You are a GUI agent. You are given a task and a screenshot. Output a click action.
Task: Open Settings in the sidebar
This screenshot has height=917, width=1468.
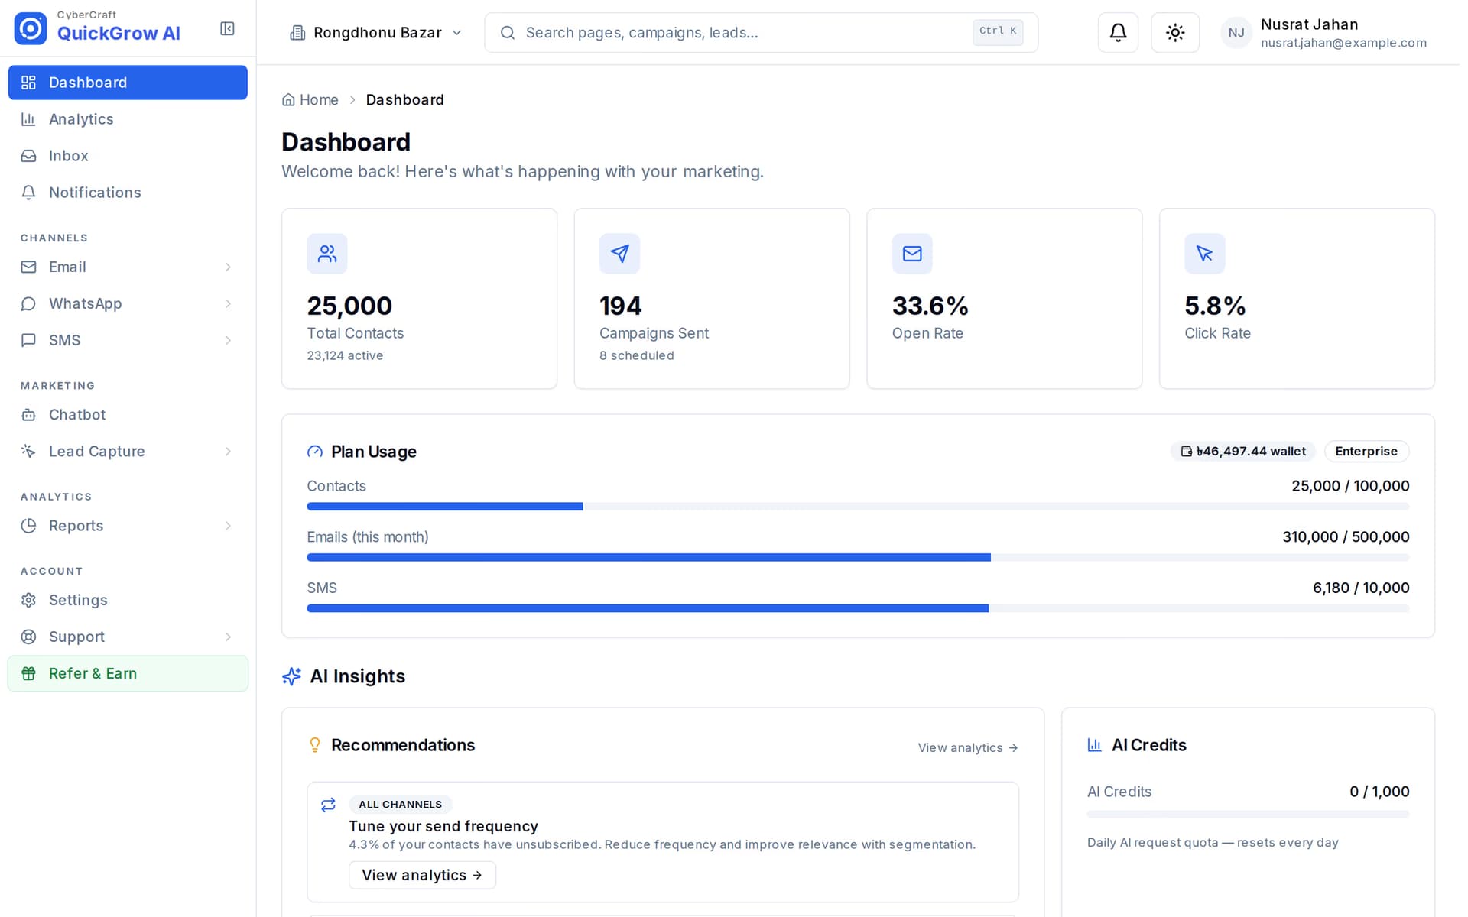pos(128,601)
